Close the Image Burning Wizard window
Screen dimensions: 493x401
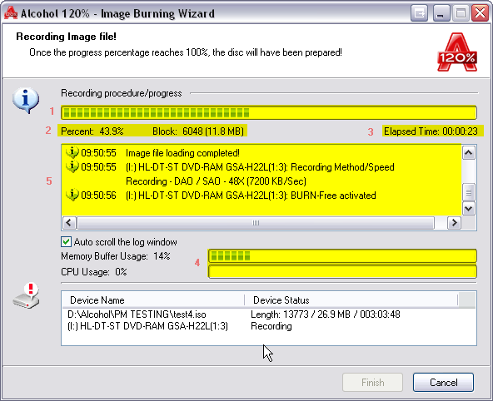coord(481,13)
